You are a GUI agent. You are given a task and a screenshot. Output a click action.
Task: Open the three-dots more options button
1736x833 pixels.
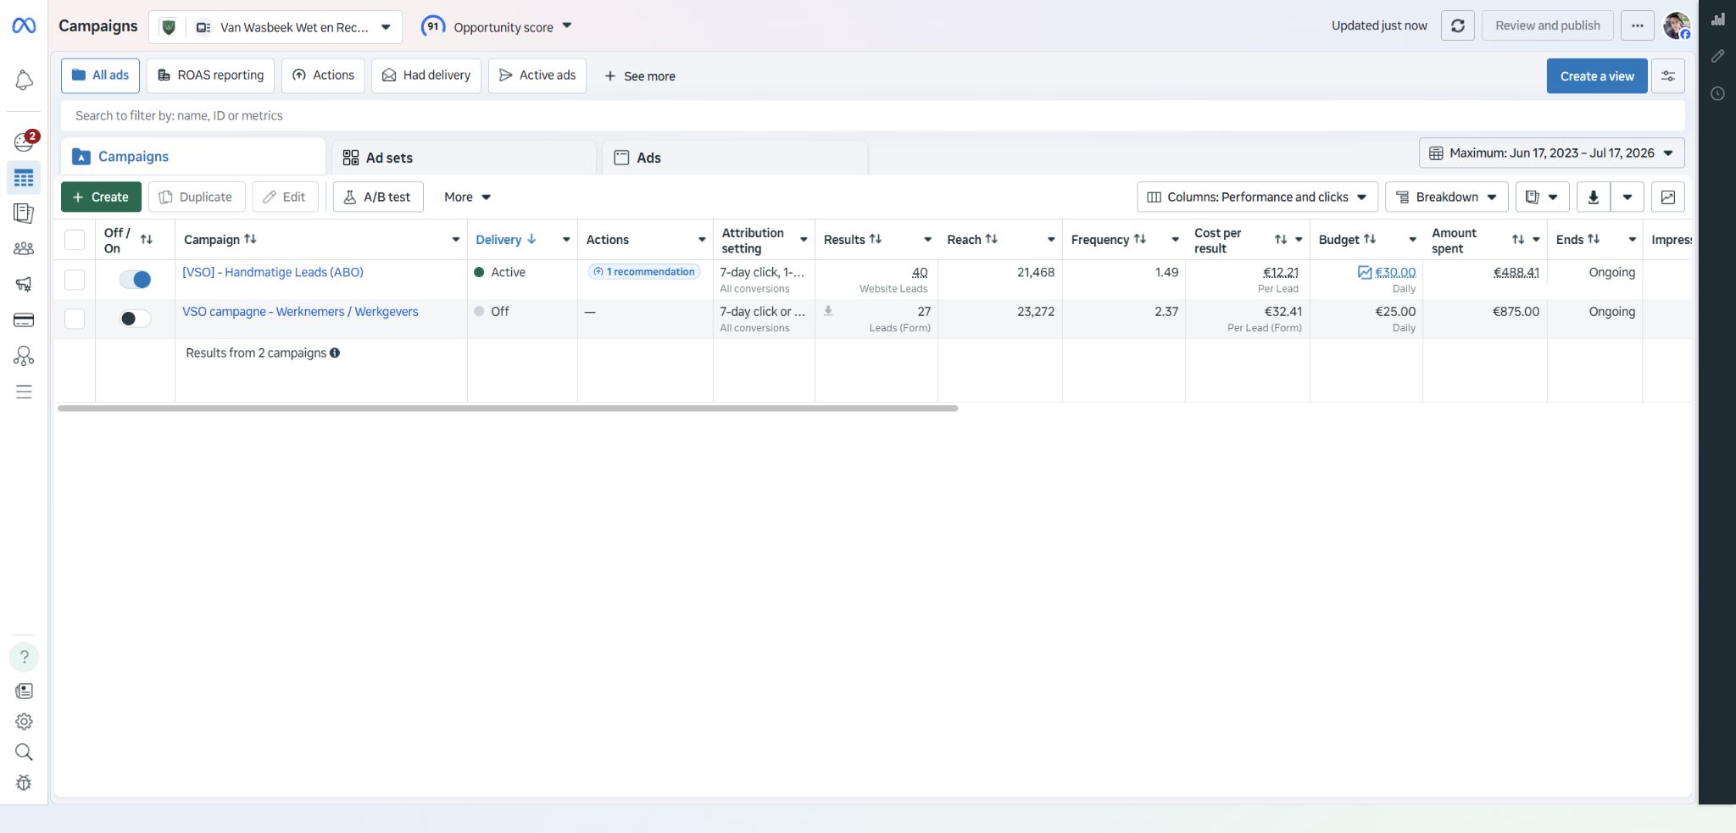1637,25
